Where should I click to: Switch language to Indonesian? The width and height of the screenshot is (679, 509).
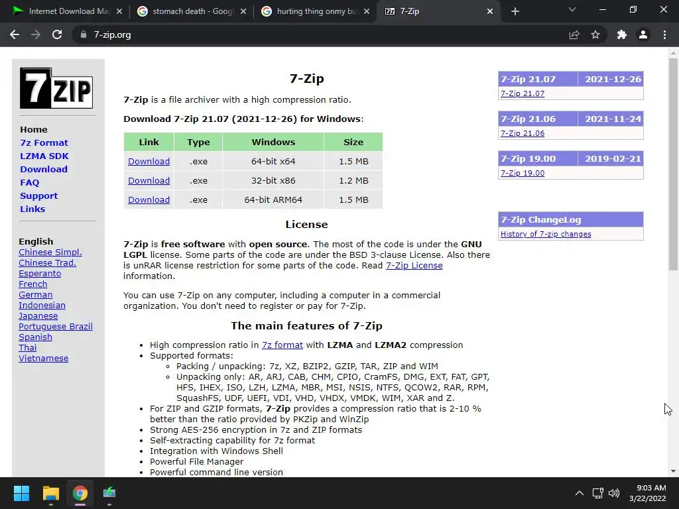click(42, 305)
